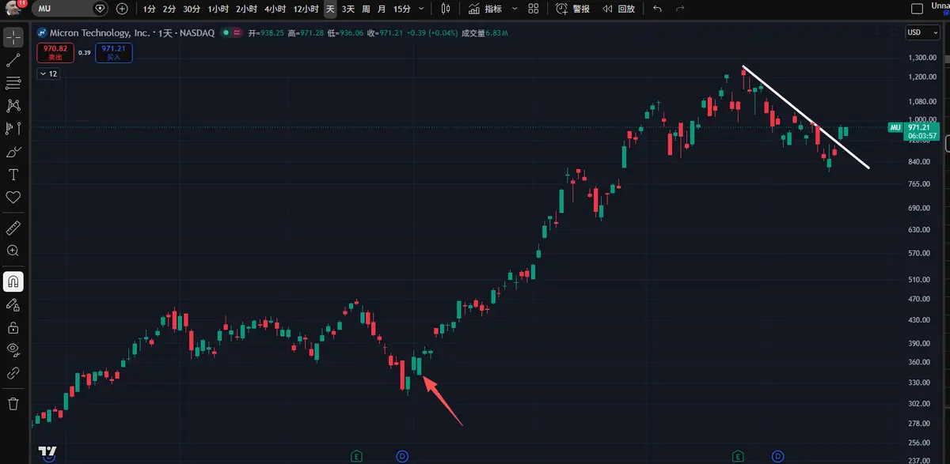Image resolution: width=950 pixels, height=464 pixels.
Task: Select the 天 daily interval
Action: coord(330,9)
